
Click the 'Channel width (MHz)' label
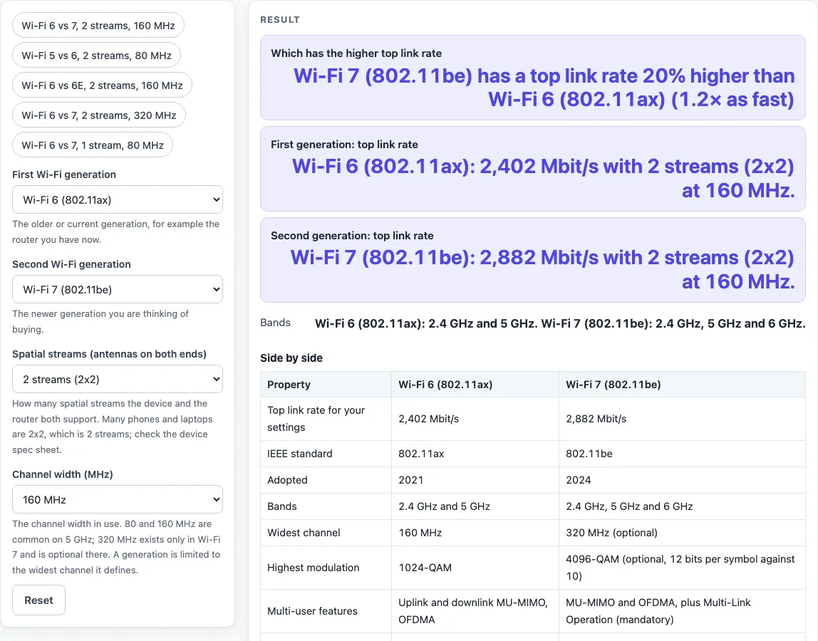pyautogui.click(x=63, y=474)
